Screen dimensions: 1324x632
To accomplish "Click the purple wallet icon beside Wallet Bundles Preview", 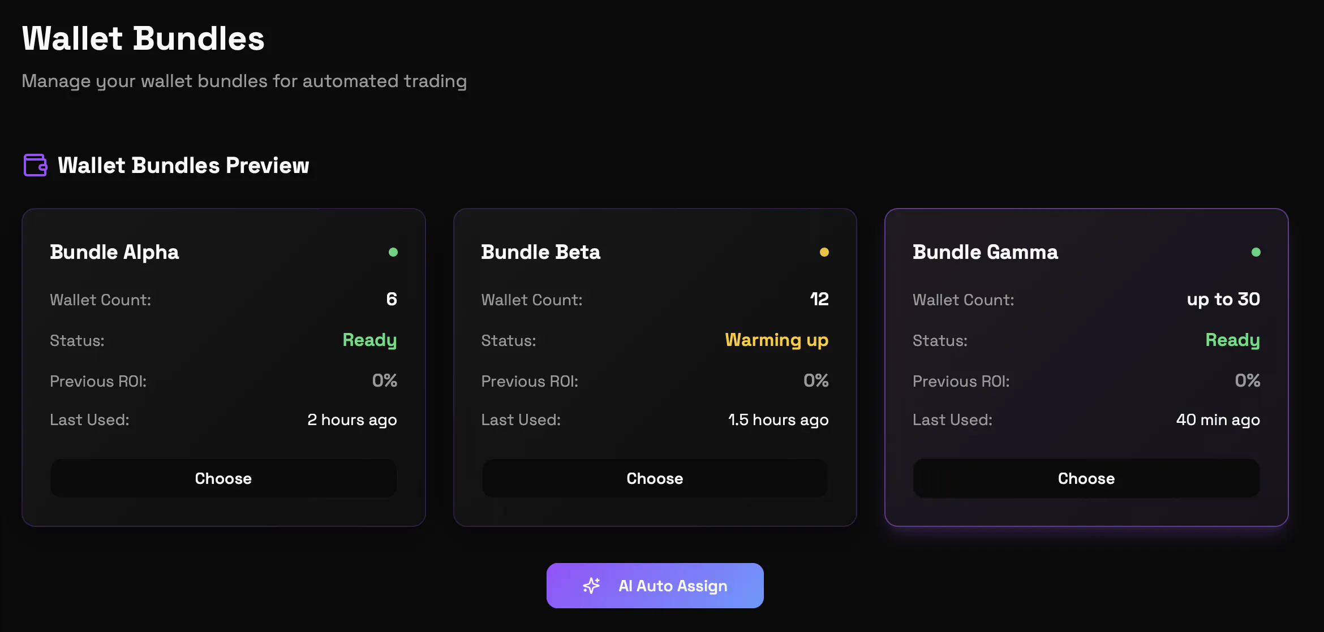I will click(35, 165).
